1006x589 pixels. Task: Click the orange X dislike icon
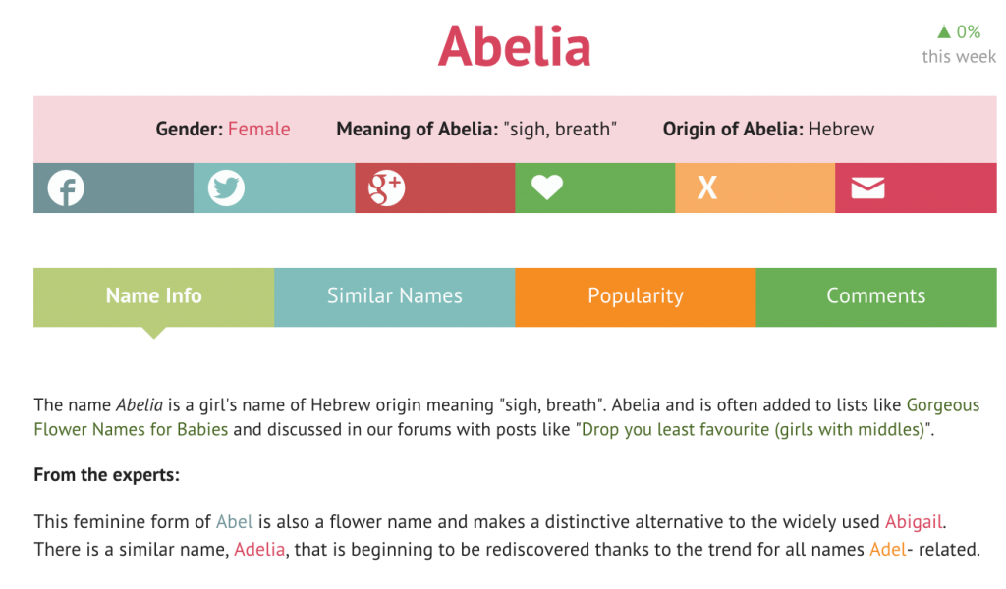pos(707,187)
